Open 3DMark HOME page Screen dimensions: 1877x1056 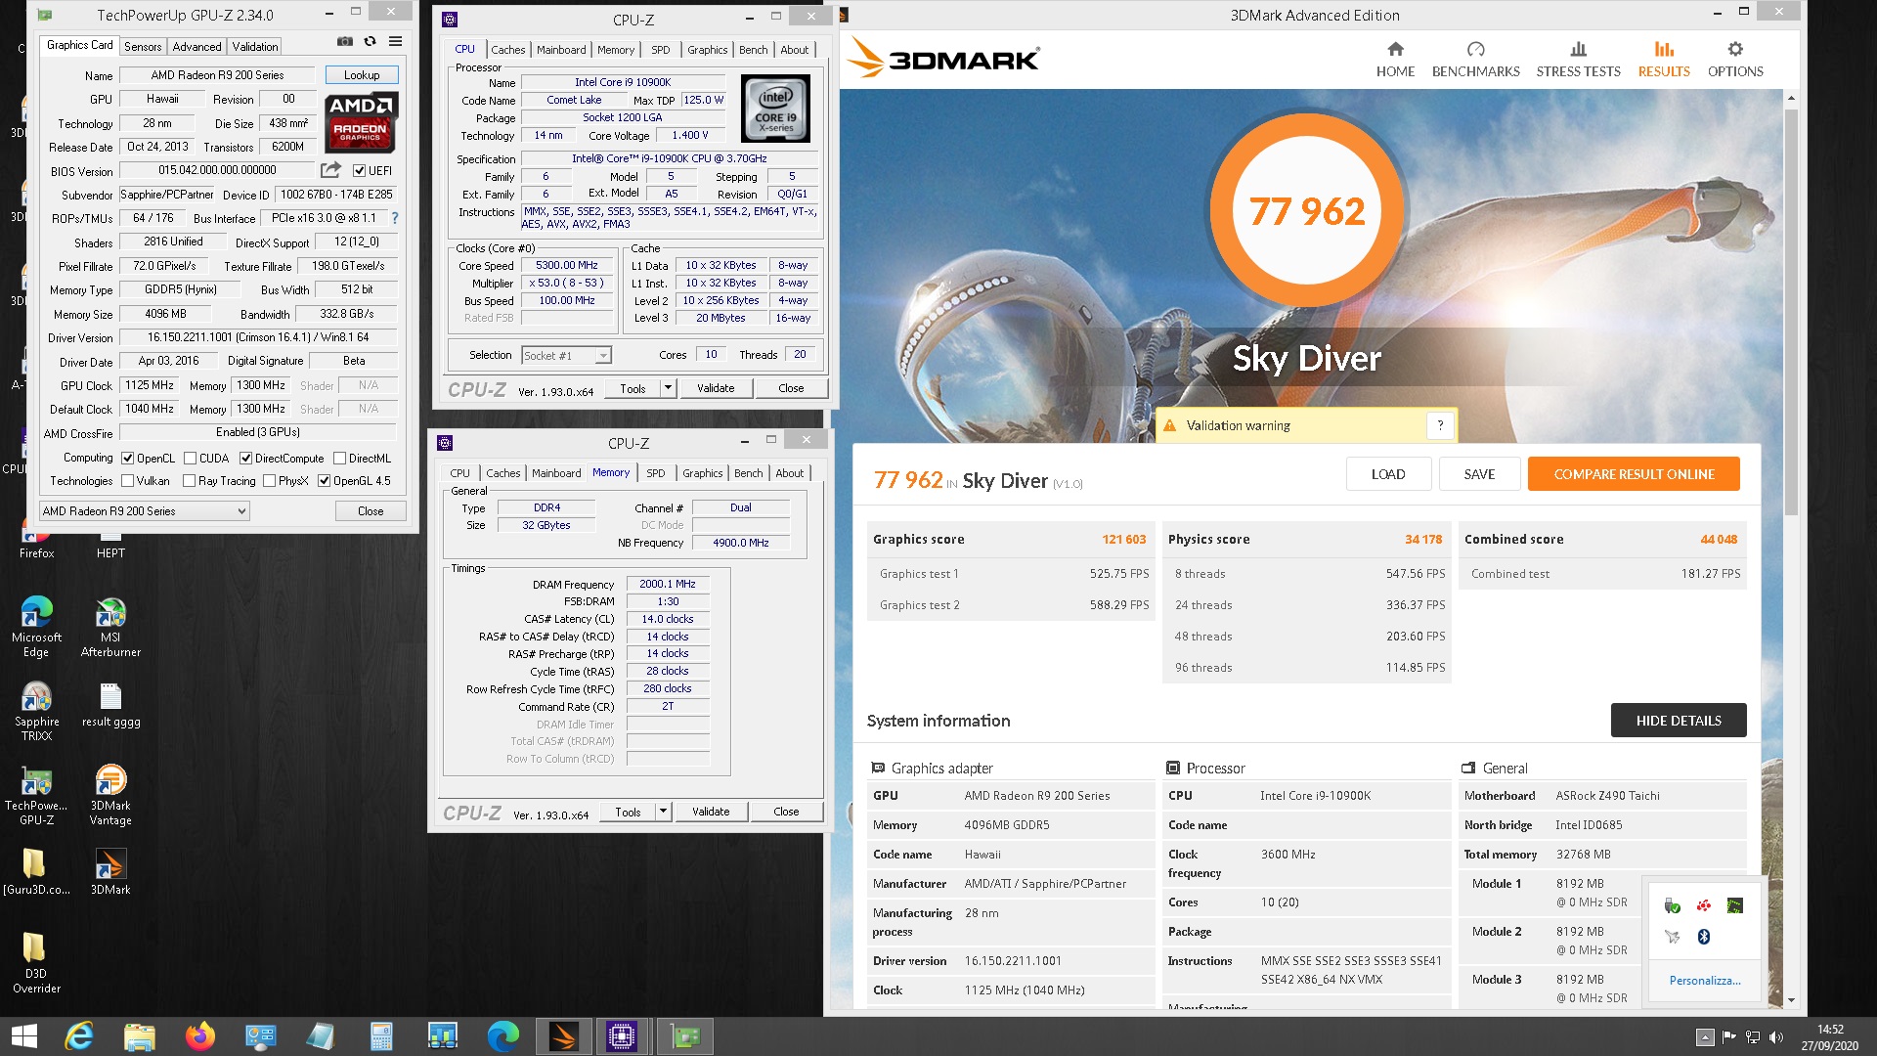click(x=1395, y=60)
